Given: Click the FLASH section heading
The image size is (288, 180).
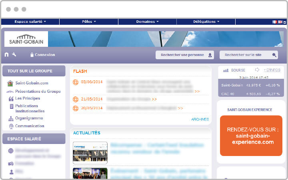Looking at the screenshot, I should tap(80, 71).
